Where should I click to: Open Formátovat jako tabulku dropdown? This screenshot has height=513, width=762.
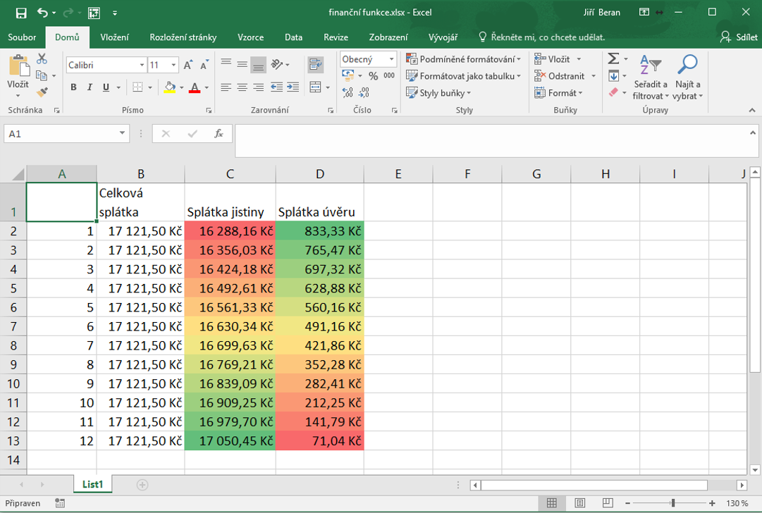[463, 76]
